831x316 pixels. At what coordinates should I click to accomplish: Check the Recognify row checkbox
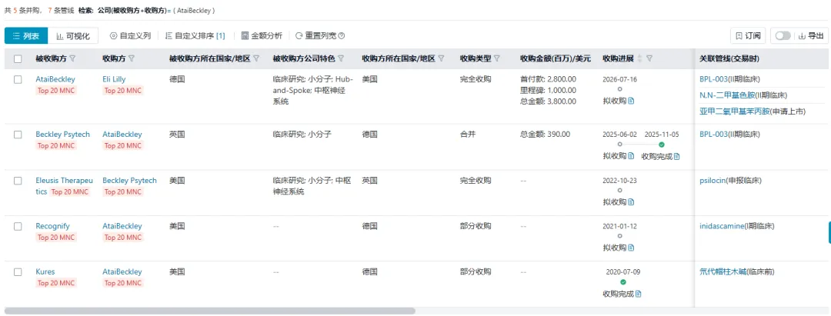(x=18, y=226)
